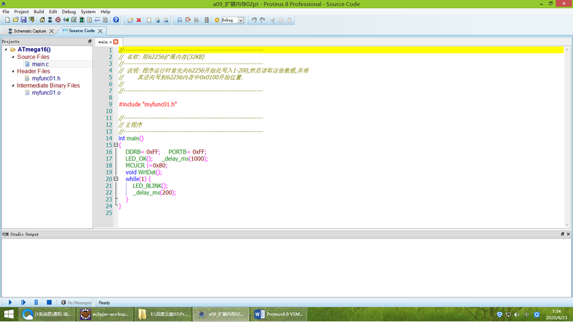Open the Home page toolbar icon
This screenshot has height=322, width=573.
(x=42, y=20)
